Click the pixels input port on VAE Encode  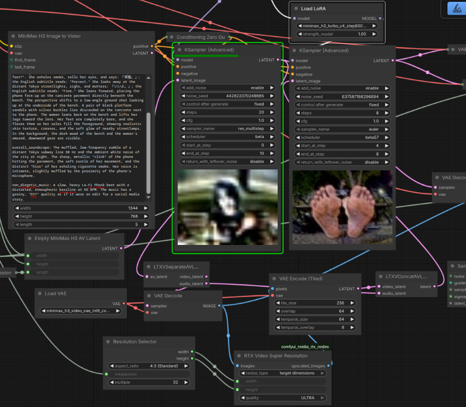coord(273,288)
